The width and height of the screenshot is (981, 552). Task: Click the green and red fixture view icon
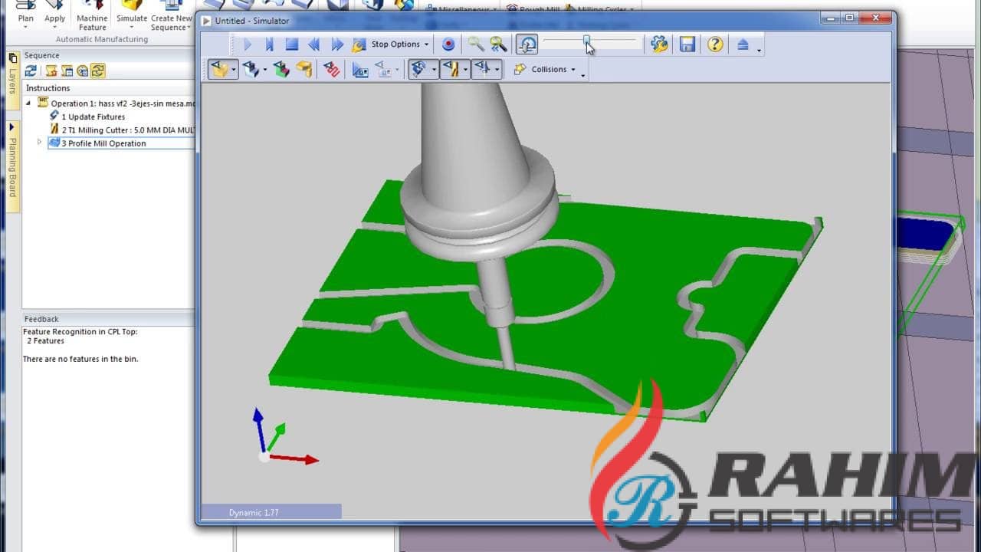tap(281, 70)
